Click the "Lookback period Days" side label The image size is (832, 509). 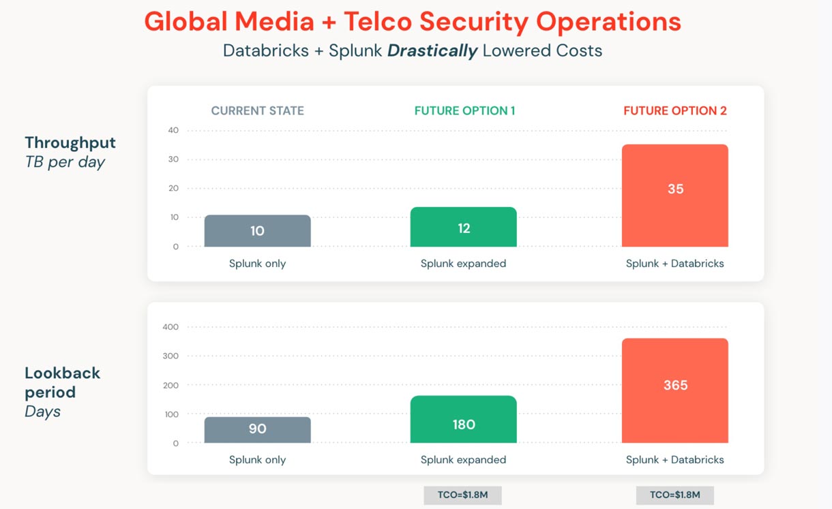tap(62, 392)
